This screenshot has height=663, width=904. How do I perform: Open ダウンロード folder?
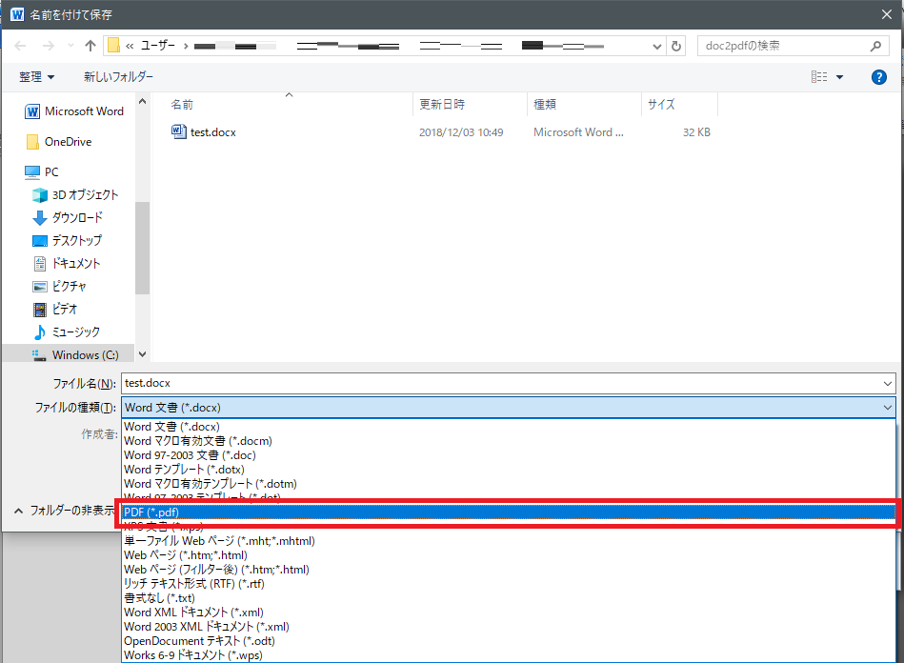68,217
